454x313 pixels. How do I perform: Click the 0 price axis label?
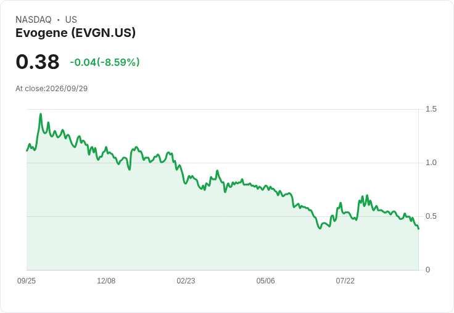[x=427, y=270]
